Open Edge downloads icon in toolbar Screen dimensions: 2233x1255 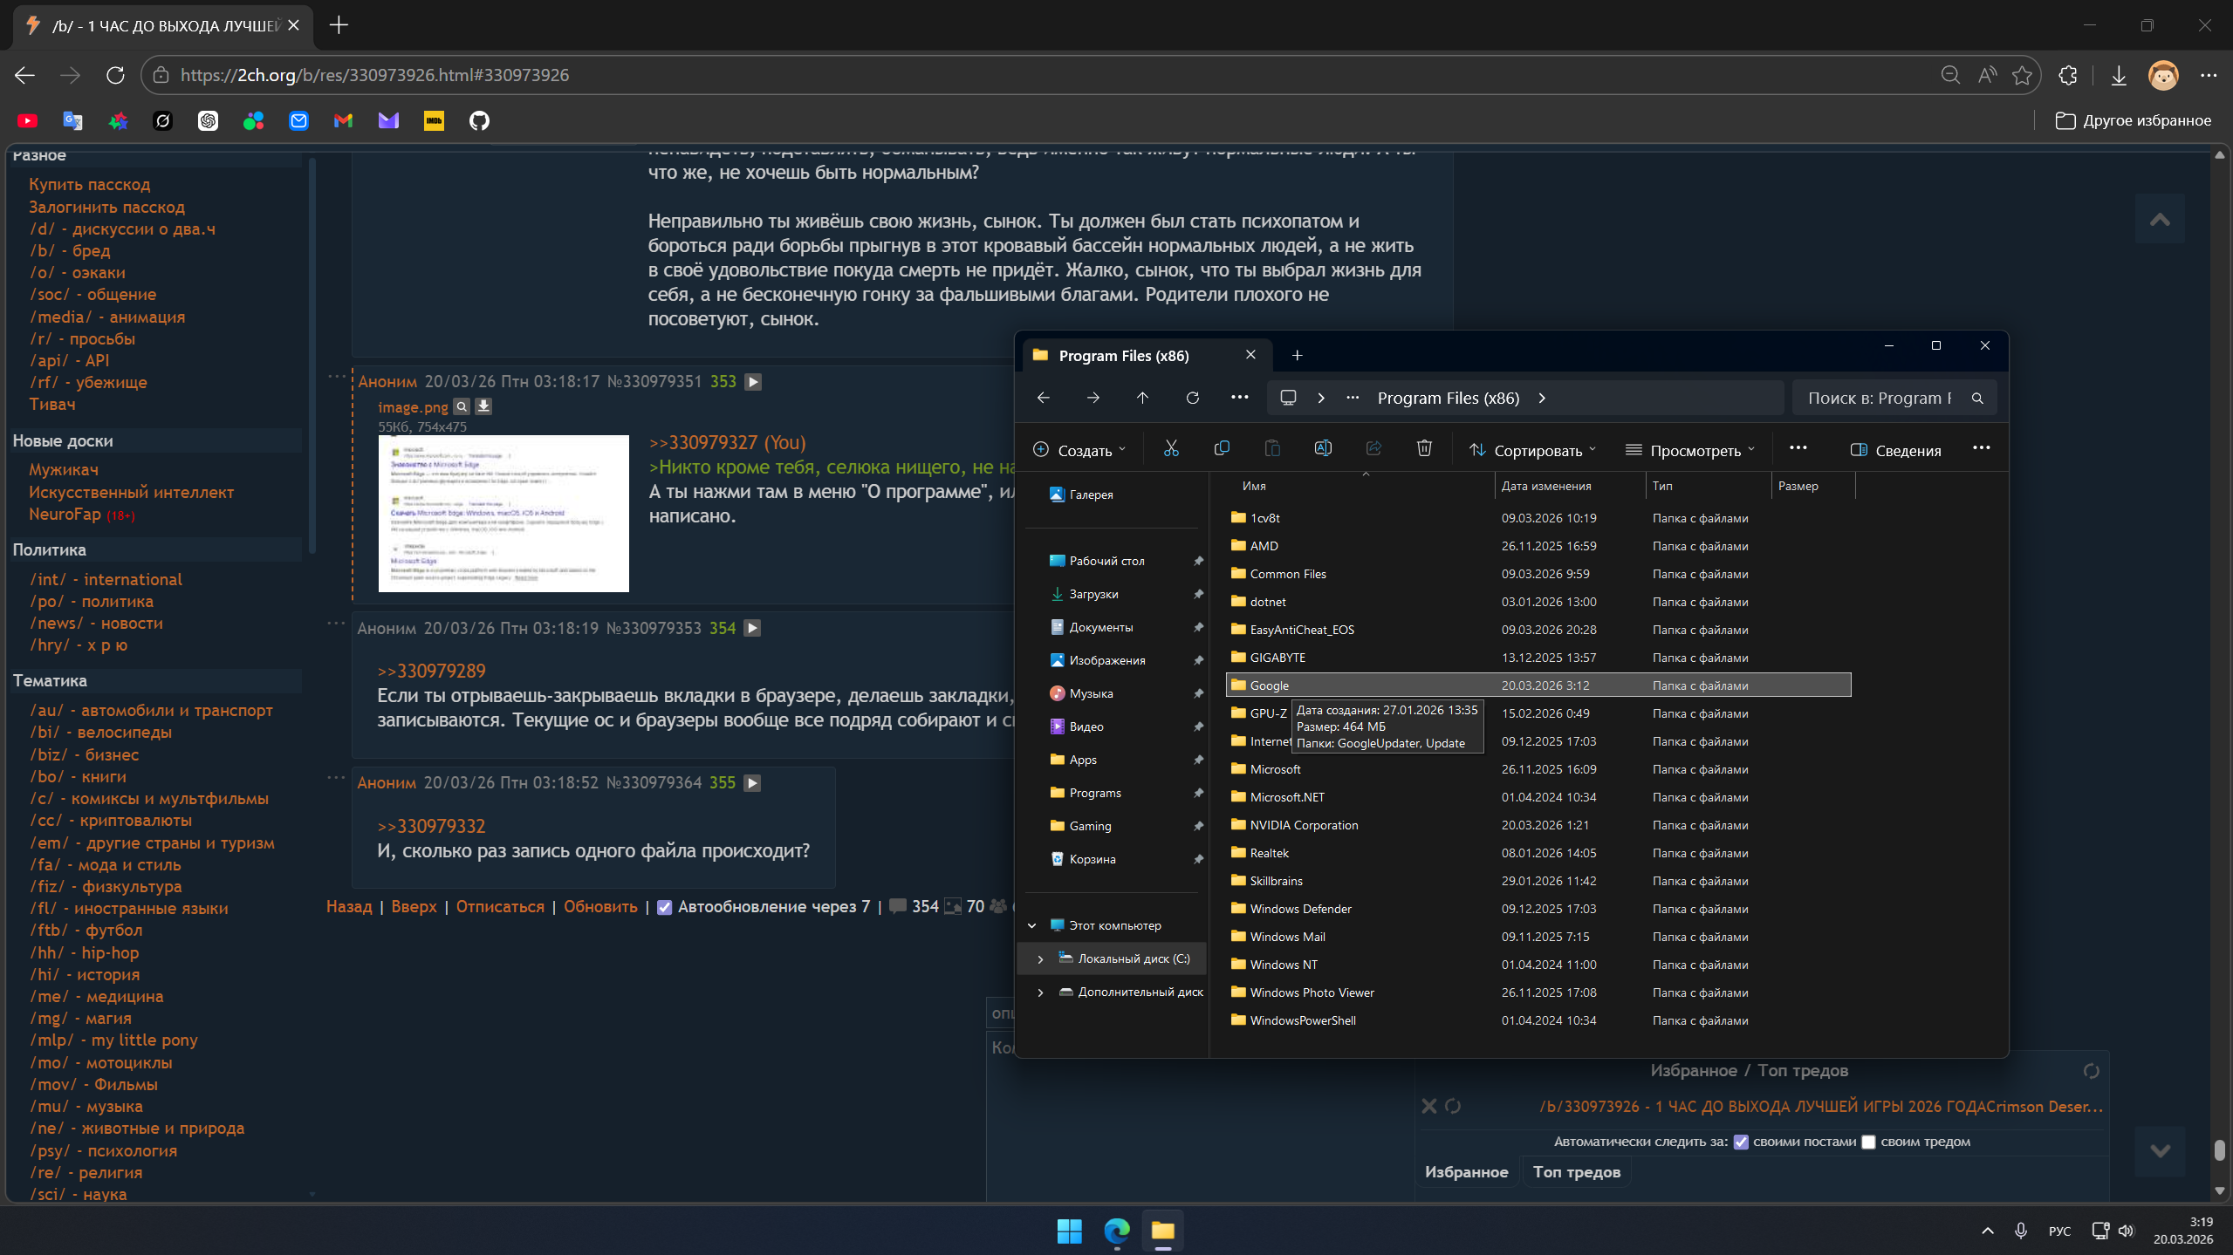2118,75
